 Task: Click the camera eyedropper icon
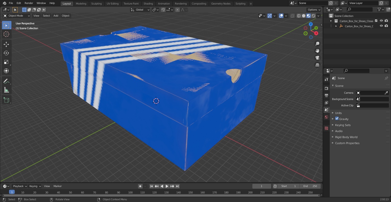(x=386, y=93)
